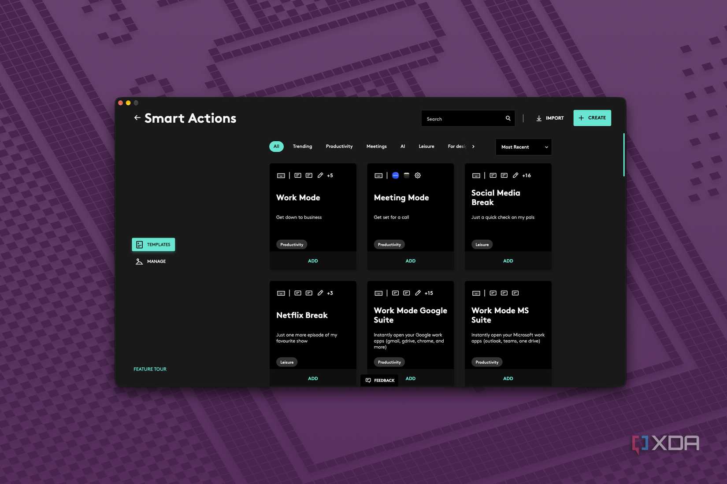Click the Manage sidebar person icon
This screenshot has height=484, width=727.
(139, 261)
